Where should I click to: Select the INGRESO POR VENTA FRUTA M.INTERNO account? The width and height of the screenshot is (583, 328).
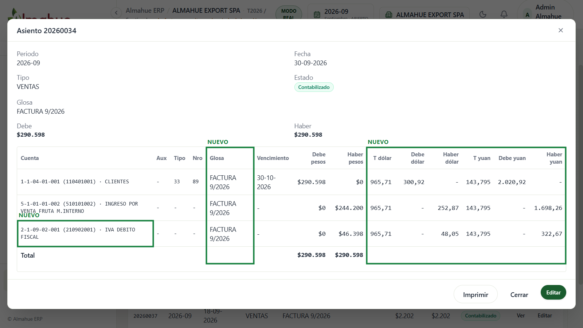click(79, 207)
